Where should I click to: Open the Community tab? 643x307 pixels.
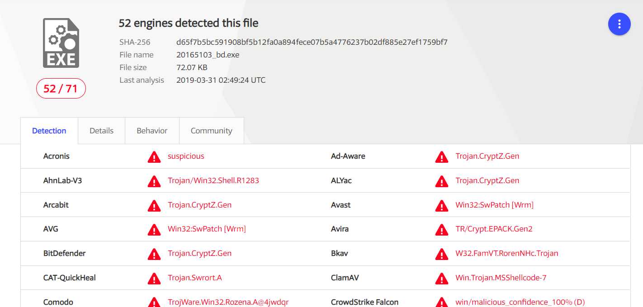[x=211, y=131]
